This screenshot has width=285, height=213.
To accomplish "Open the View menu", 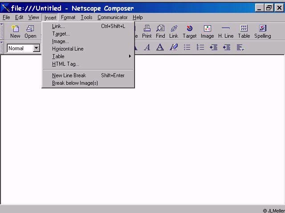I will pos(33,17).
